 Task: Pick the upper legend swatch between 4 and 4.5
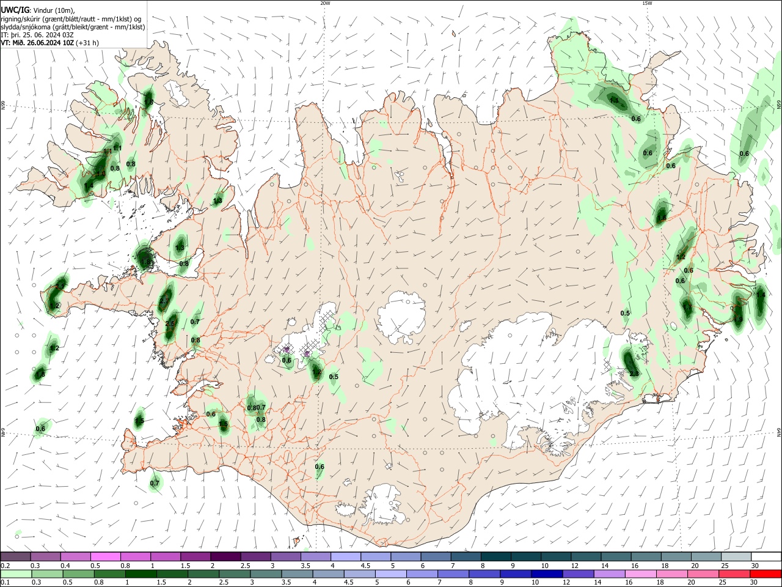[345, 556]
